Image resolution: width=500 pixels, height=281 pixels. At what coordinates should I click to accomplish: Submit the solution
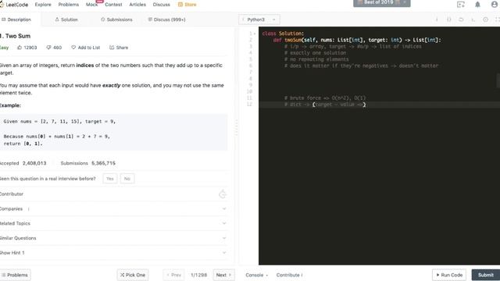point(486,275)
